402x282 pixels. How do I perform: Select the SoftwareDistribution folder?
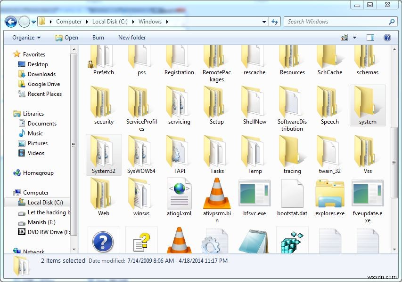coord(292,109)
